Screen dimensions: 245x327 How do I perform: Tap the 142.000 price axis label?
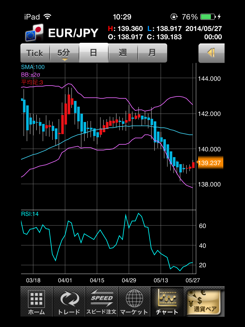coord(209,114)
